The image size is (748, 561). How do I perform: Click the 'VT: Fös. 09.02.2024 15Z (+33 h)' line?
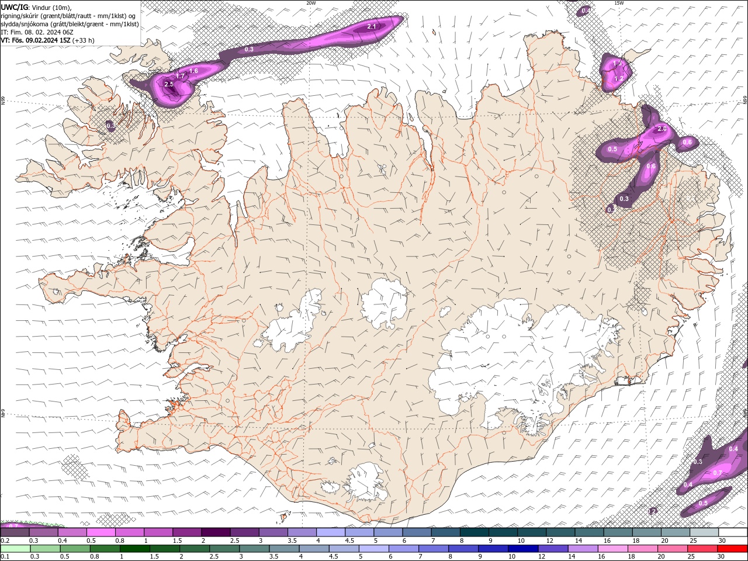click(x=47, y=40)
